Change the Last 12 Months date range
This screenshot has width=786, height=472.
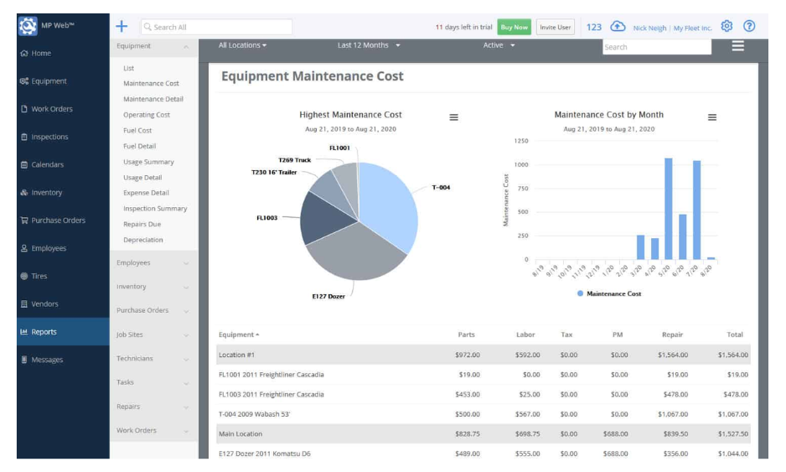click(x=369, y=45)
